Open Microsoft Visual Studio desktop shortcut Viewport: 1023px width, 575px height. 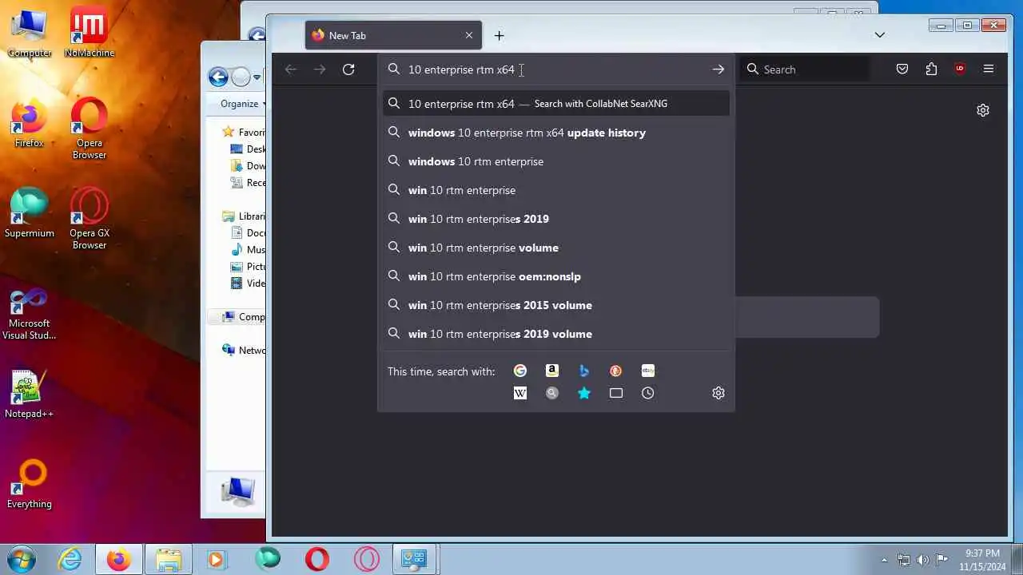click(x=30, y=315)
